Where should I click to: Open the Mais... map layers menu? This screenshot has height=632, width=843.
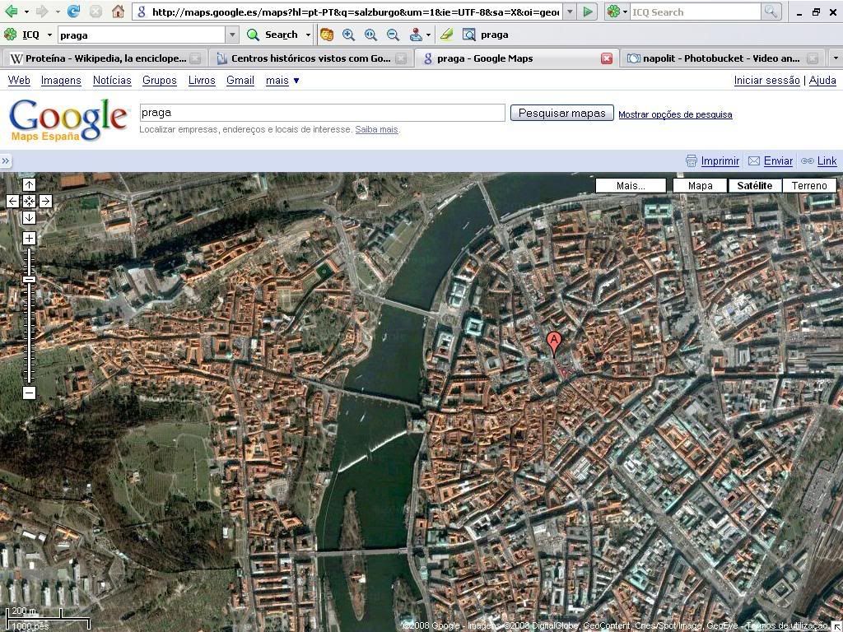tap(631, 185)
